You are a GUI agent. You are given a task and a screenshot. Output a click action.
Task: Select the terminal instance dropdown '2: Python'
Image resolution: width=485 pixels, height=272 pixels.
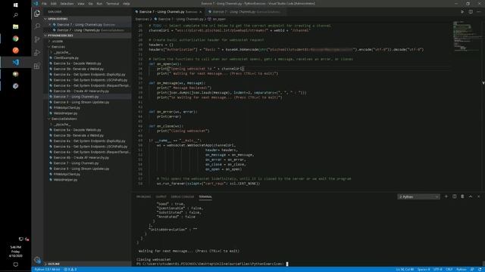(418, 196)
